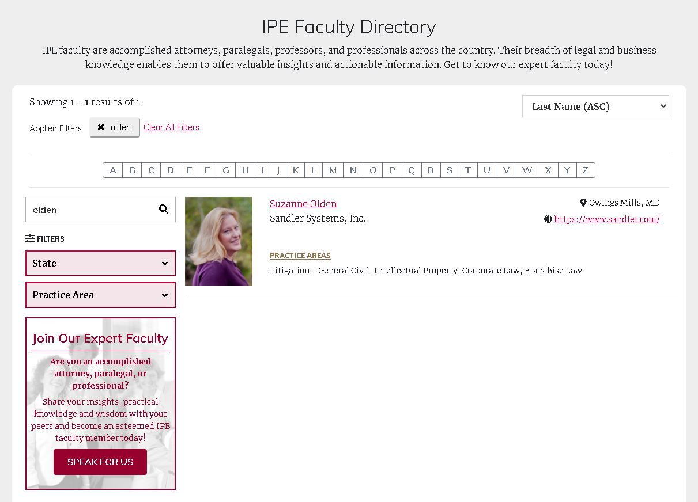Filter faculty by letter W
Screen dimensions: 698x502
click(527, 170)
